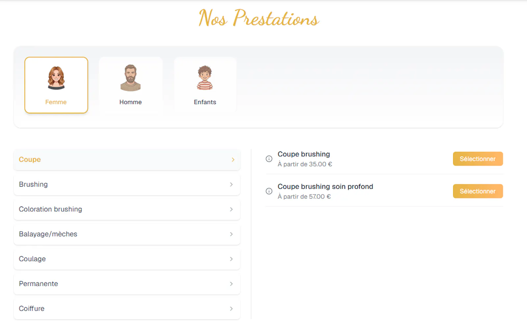Click the chevron on the Coupe row
This screenshot has width=527, height=330.
click(x=233, y=160)
